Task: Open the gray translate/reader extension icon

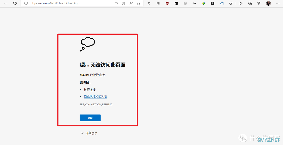Action: [158, 3]
